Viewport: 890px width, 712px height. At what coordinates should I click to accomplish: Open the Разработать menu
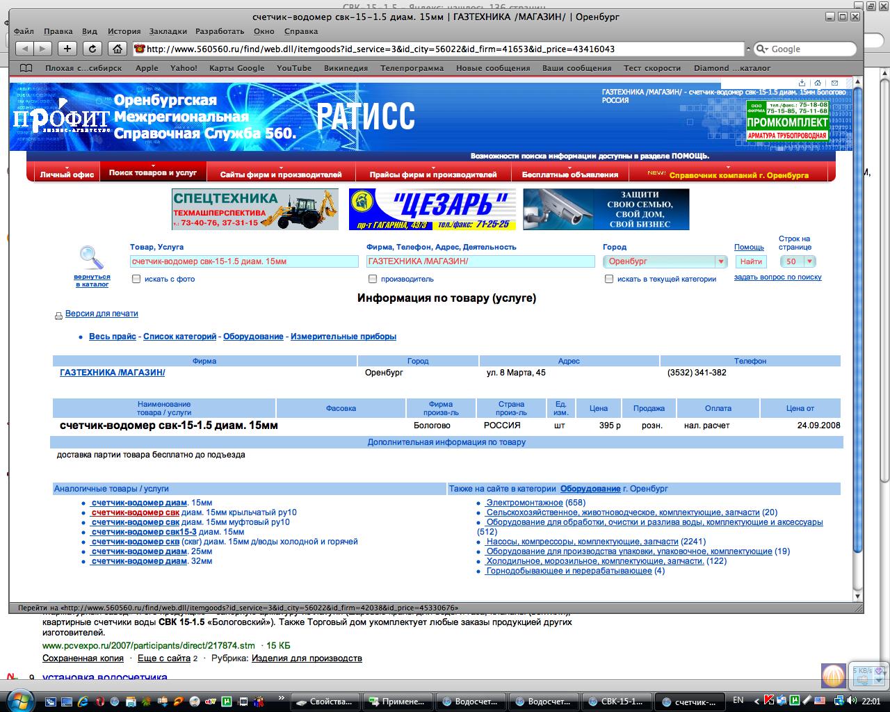(x=220, y=31)
